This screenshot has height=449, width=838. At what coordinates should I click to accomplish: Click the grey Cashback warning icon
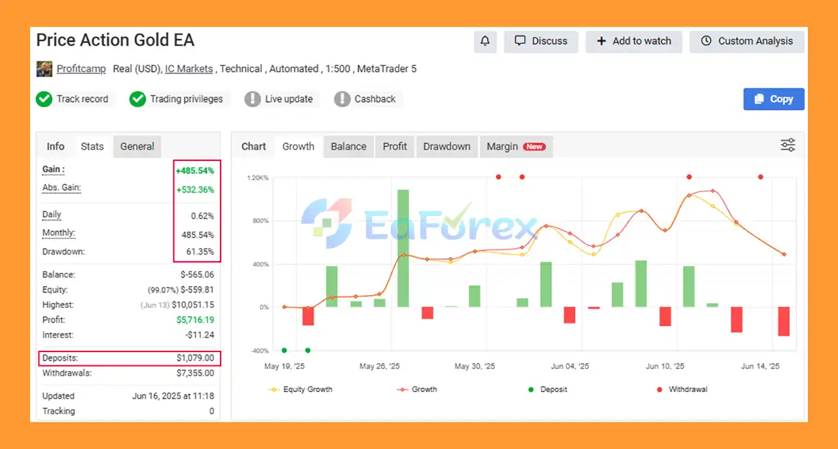click(x=342, y=99)
